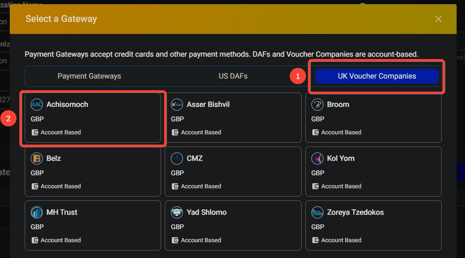Viewport: 465px width, 258px height.
Task: Click GBP currency in CMZ card
Action: (x=177, y=173)
